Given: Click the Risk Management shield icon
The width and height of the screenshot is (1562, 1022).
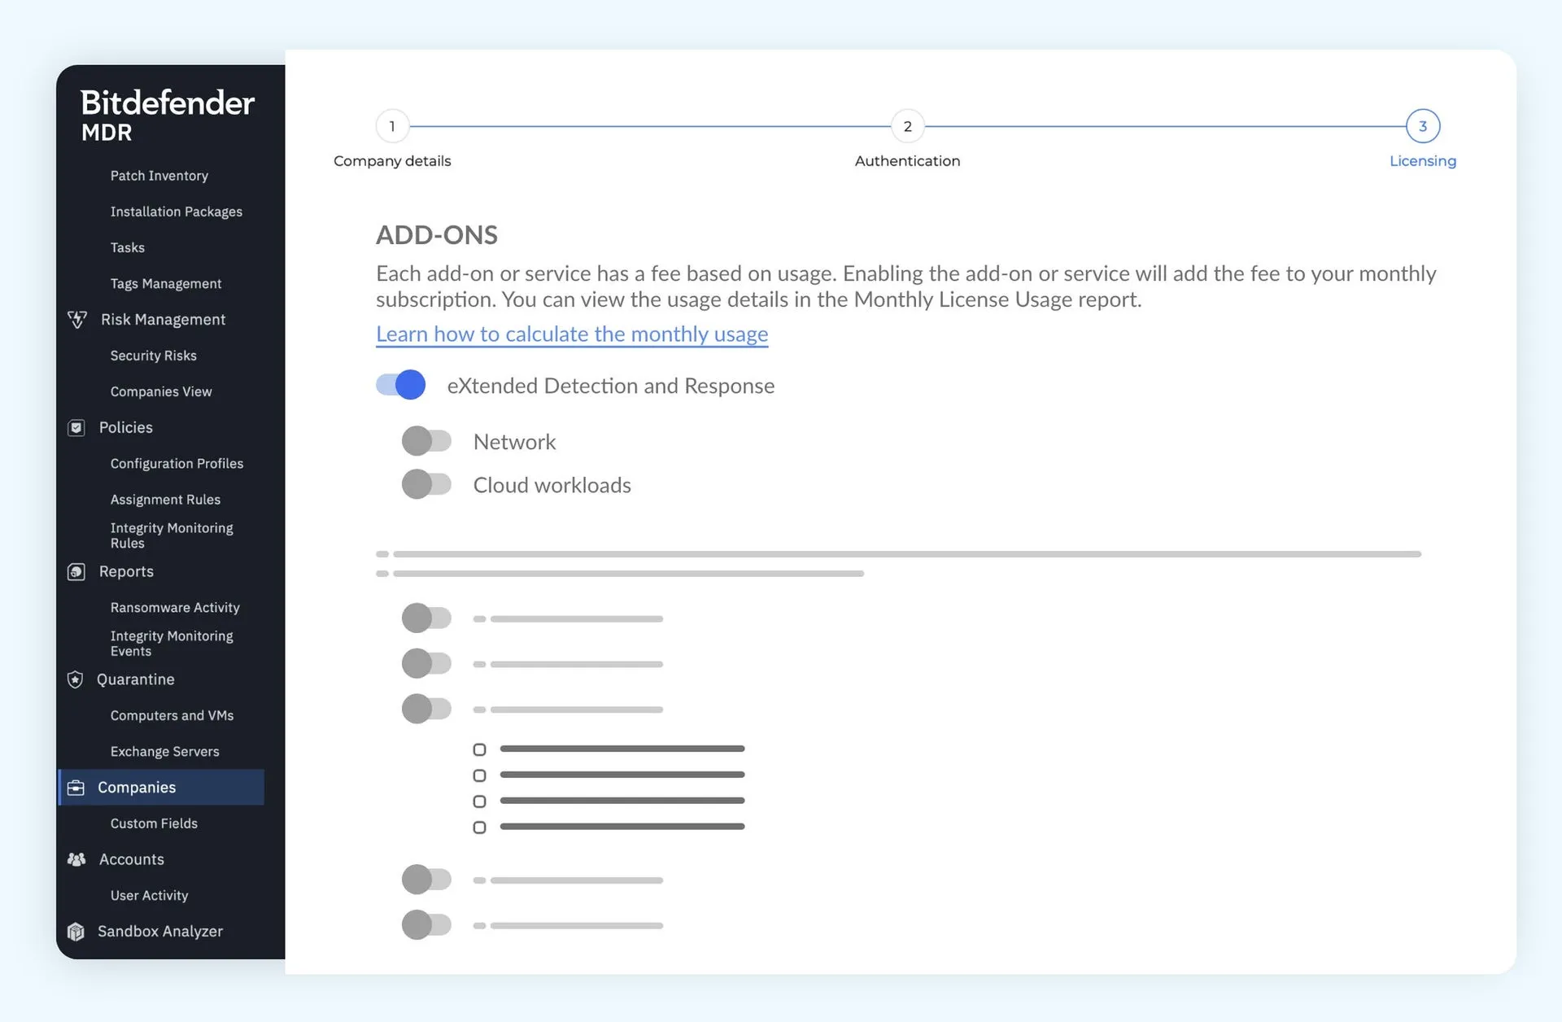Looking at the screenshot, I should pyautogui.click(x=77, y=320).
